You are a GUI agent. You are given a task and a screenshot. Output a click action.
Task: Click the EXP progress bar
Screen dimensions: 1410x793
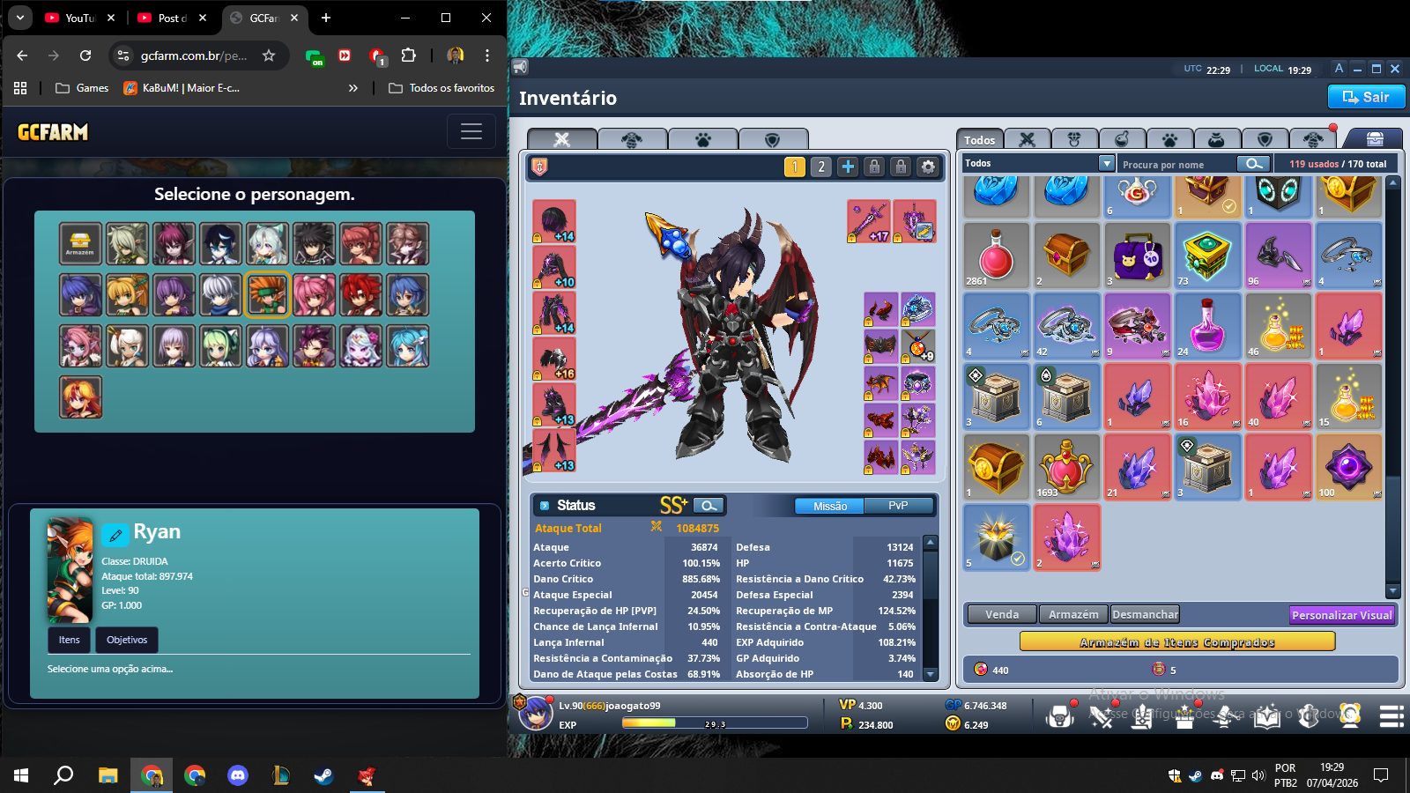click(x=715, y=723)
